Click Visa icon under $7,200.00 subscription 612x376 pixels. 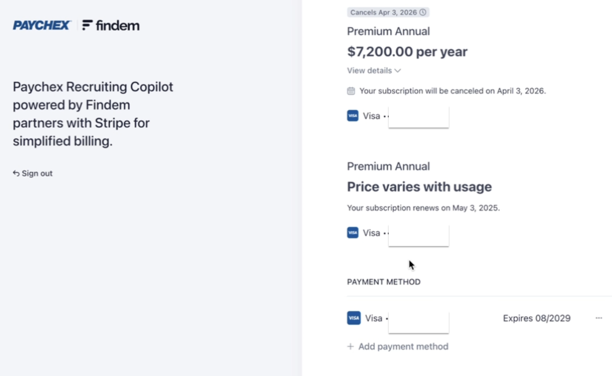tap(353, 116)
